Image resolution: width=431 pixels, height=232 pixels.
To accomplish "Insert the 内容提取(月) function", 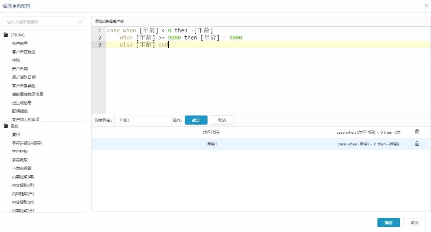I will (23, 185).
